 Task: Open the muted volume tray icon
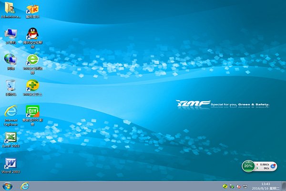(238, 186)
